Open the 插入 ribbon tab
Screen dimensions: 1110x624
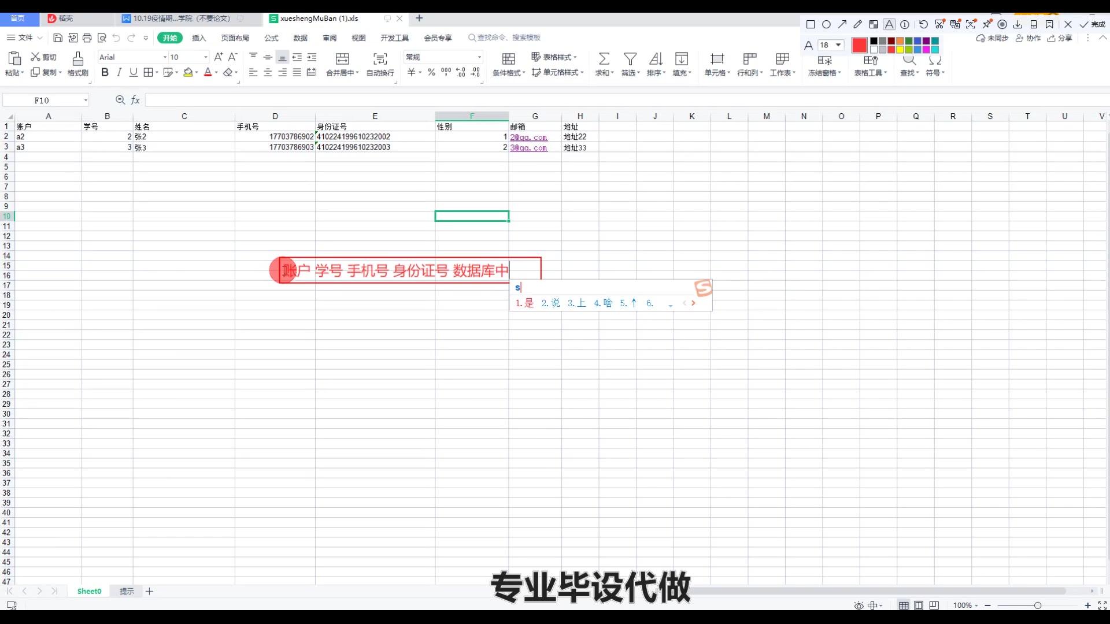click(199, 38)
